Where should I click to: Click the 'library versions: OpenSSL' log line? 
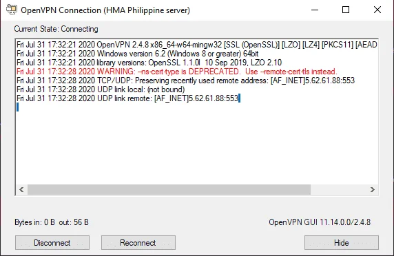pos(149,62)
